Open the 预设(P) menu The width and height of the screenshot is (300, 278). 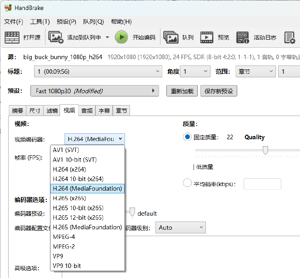click(66, 22)
